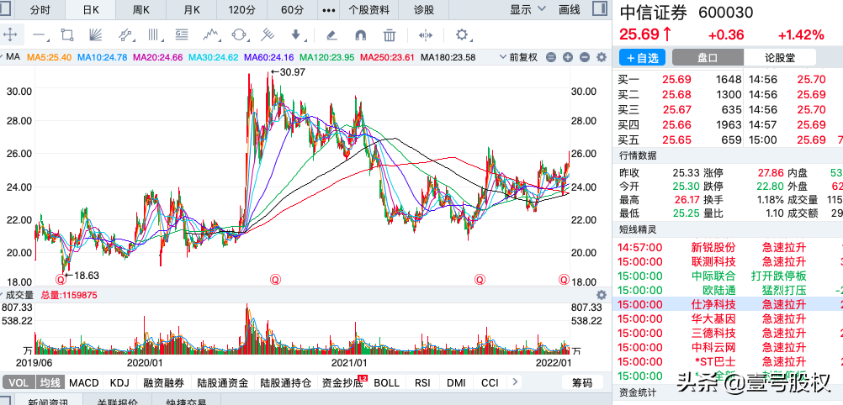843x405 pixels.
Task: Switch the indicator to 资金抄底
Action: pyautogui.click(x=342, y=382)
